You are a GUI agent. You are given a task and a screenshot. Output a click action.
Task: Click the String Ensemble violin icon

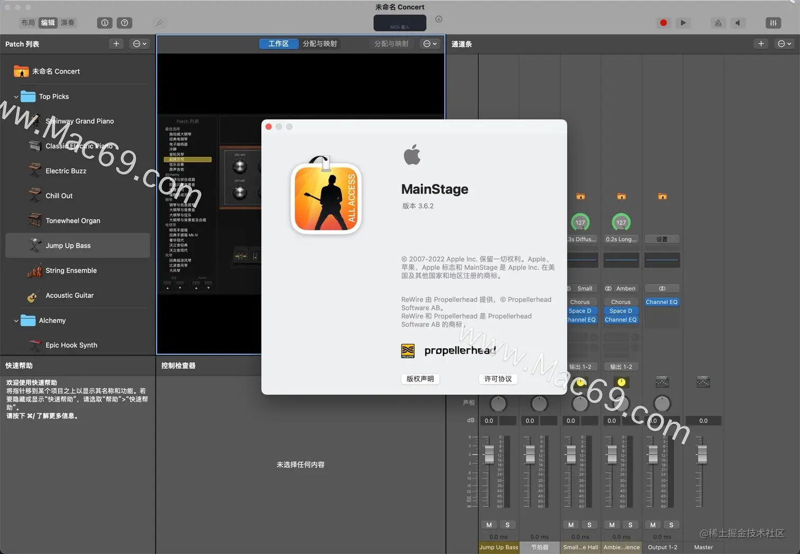tap(35, 270)
